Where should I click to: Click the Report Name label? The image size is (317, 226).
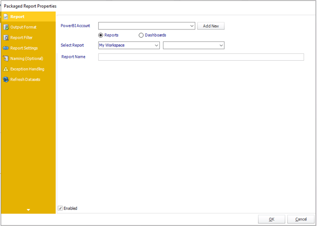click(73, 57)
